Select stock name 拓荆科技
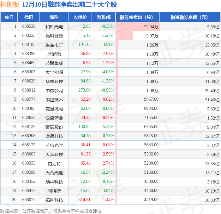The image size is (221, 214). [x=54, y=200]
